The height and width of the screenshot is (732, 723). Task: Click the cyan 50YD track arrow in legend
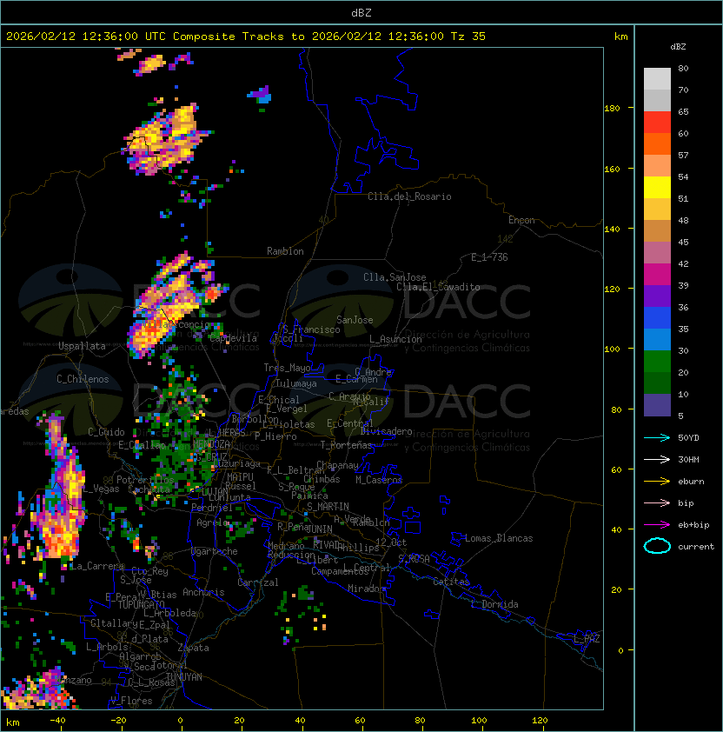[657, 437]
